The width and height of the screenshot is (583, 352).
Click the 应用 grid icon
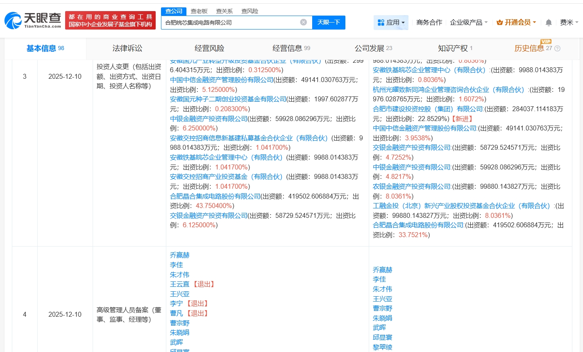(381, 23)
